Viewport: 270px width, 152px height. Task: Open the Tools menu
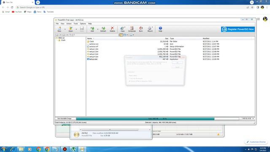coord(76,24)
